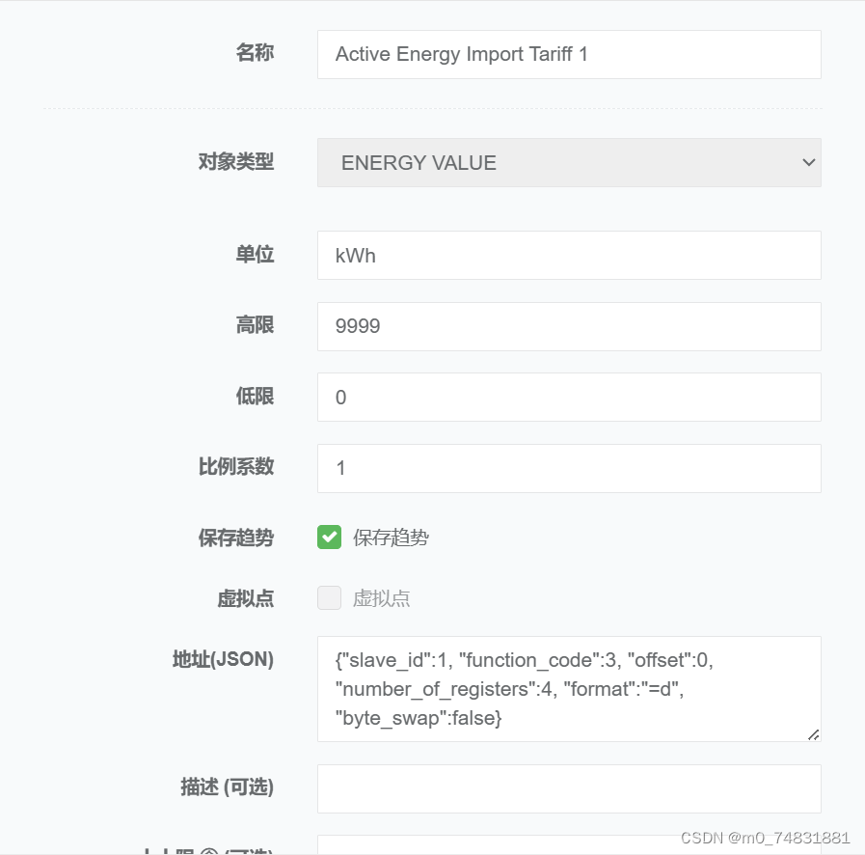Click the green checkmark inside 保存趋势 checkbox

coord(329,537)
